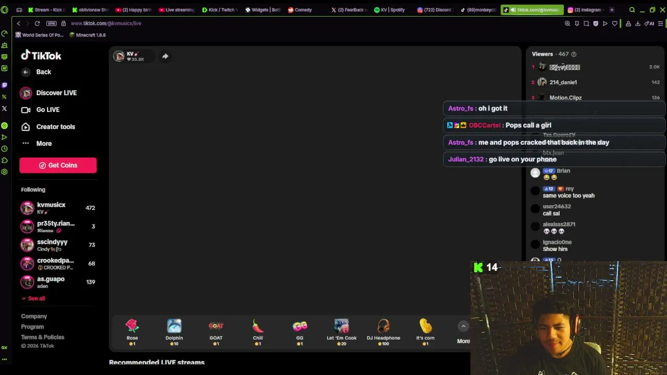Go back to the previous browser page
The width and height of the screenshot is (667, 375).
pyautogui.click(x=18, y=23)
